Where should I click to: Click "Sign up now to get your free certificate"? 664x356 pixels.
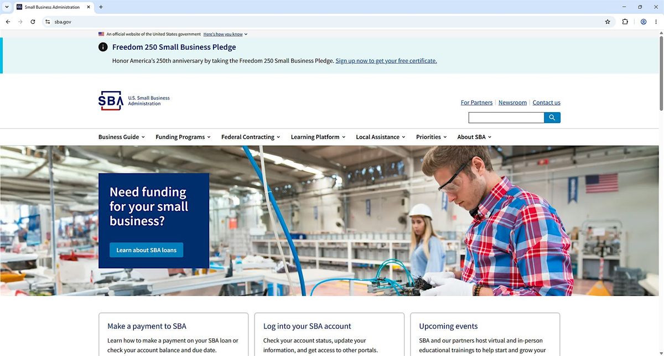tap(386, 61)
